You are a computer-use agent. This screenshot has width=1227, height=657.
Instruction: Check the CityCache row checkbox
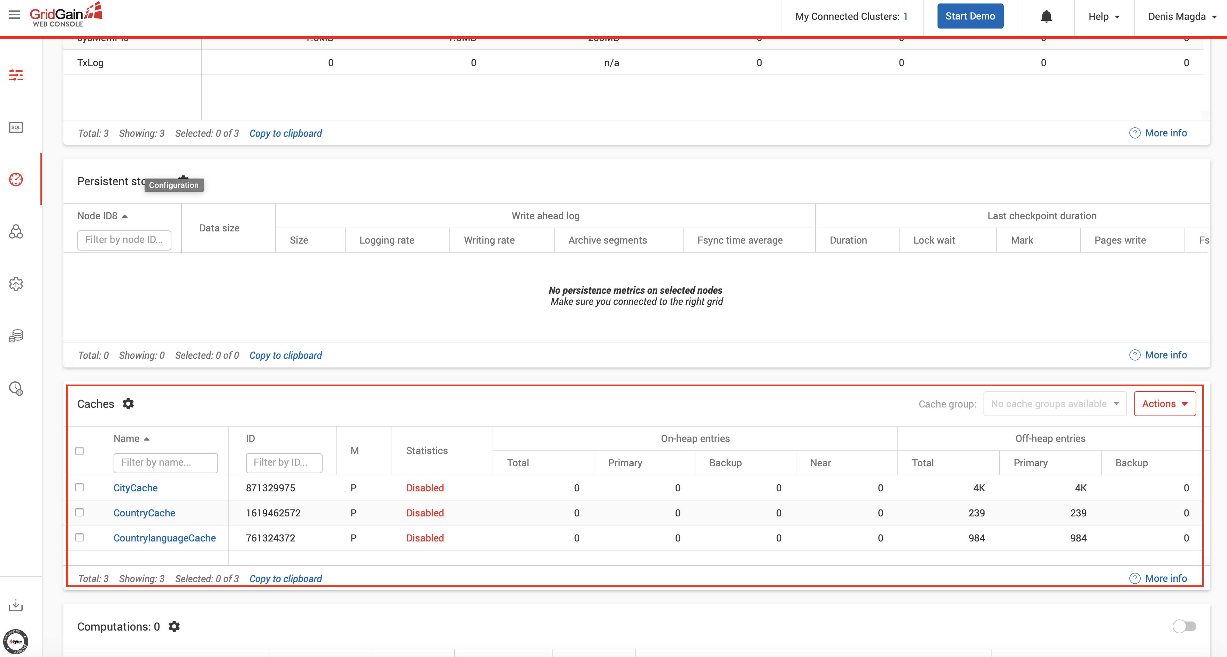tap(79, 487)
